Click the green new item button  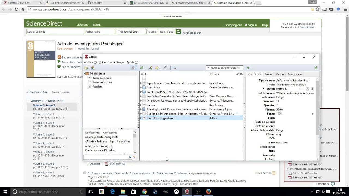point(143,68)
